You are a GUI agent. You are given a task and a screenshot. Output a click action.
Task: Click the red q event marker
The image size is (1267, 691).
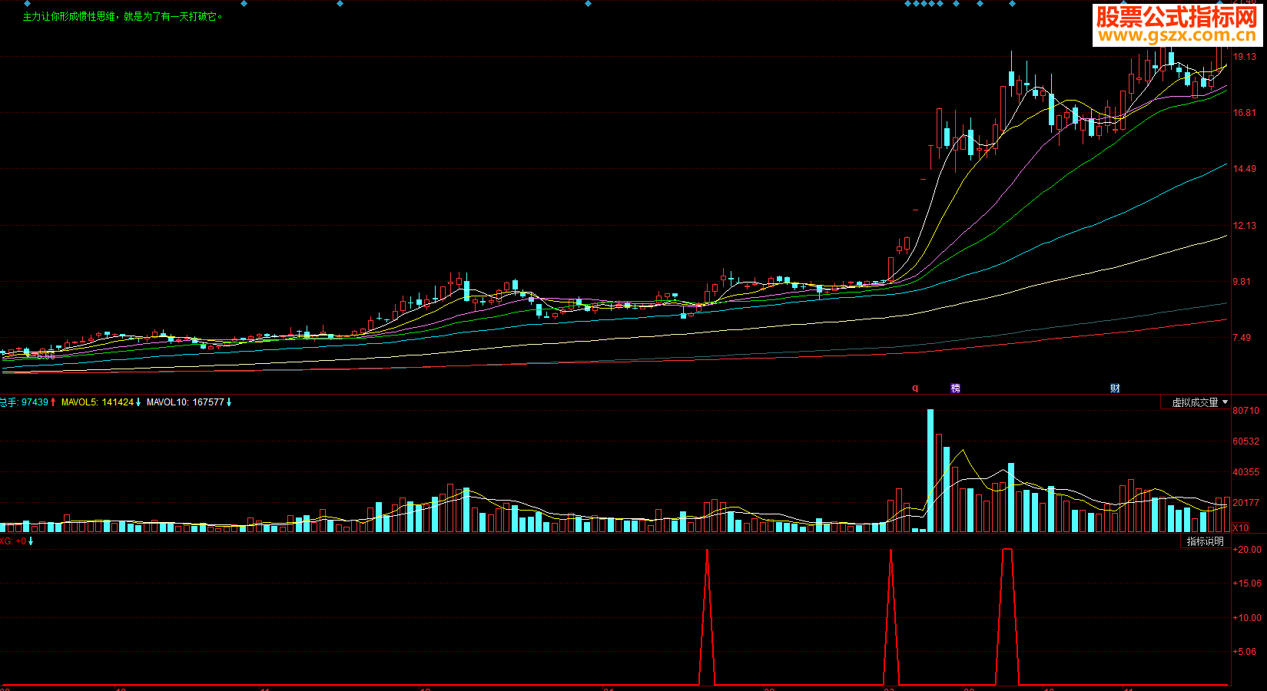tap(915, 388)
